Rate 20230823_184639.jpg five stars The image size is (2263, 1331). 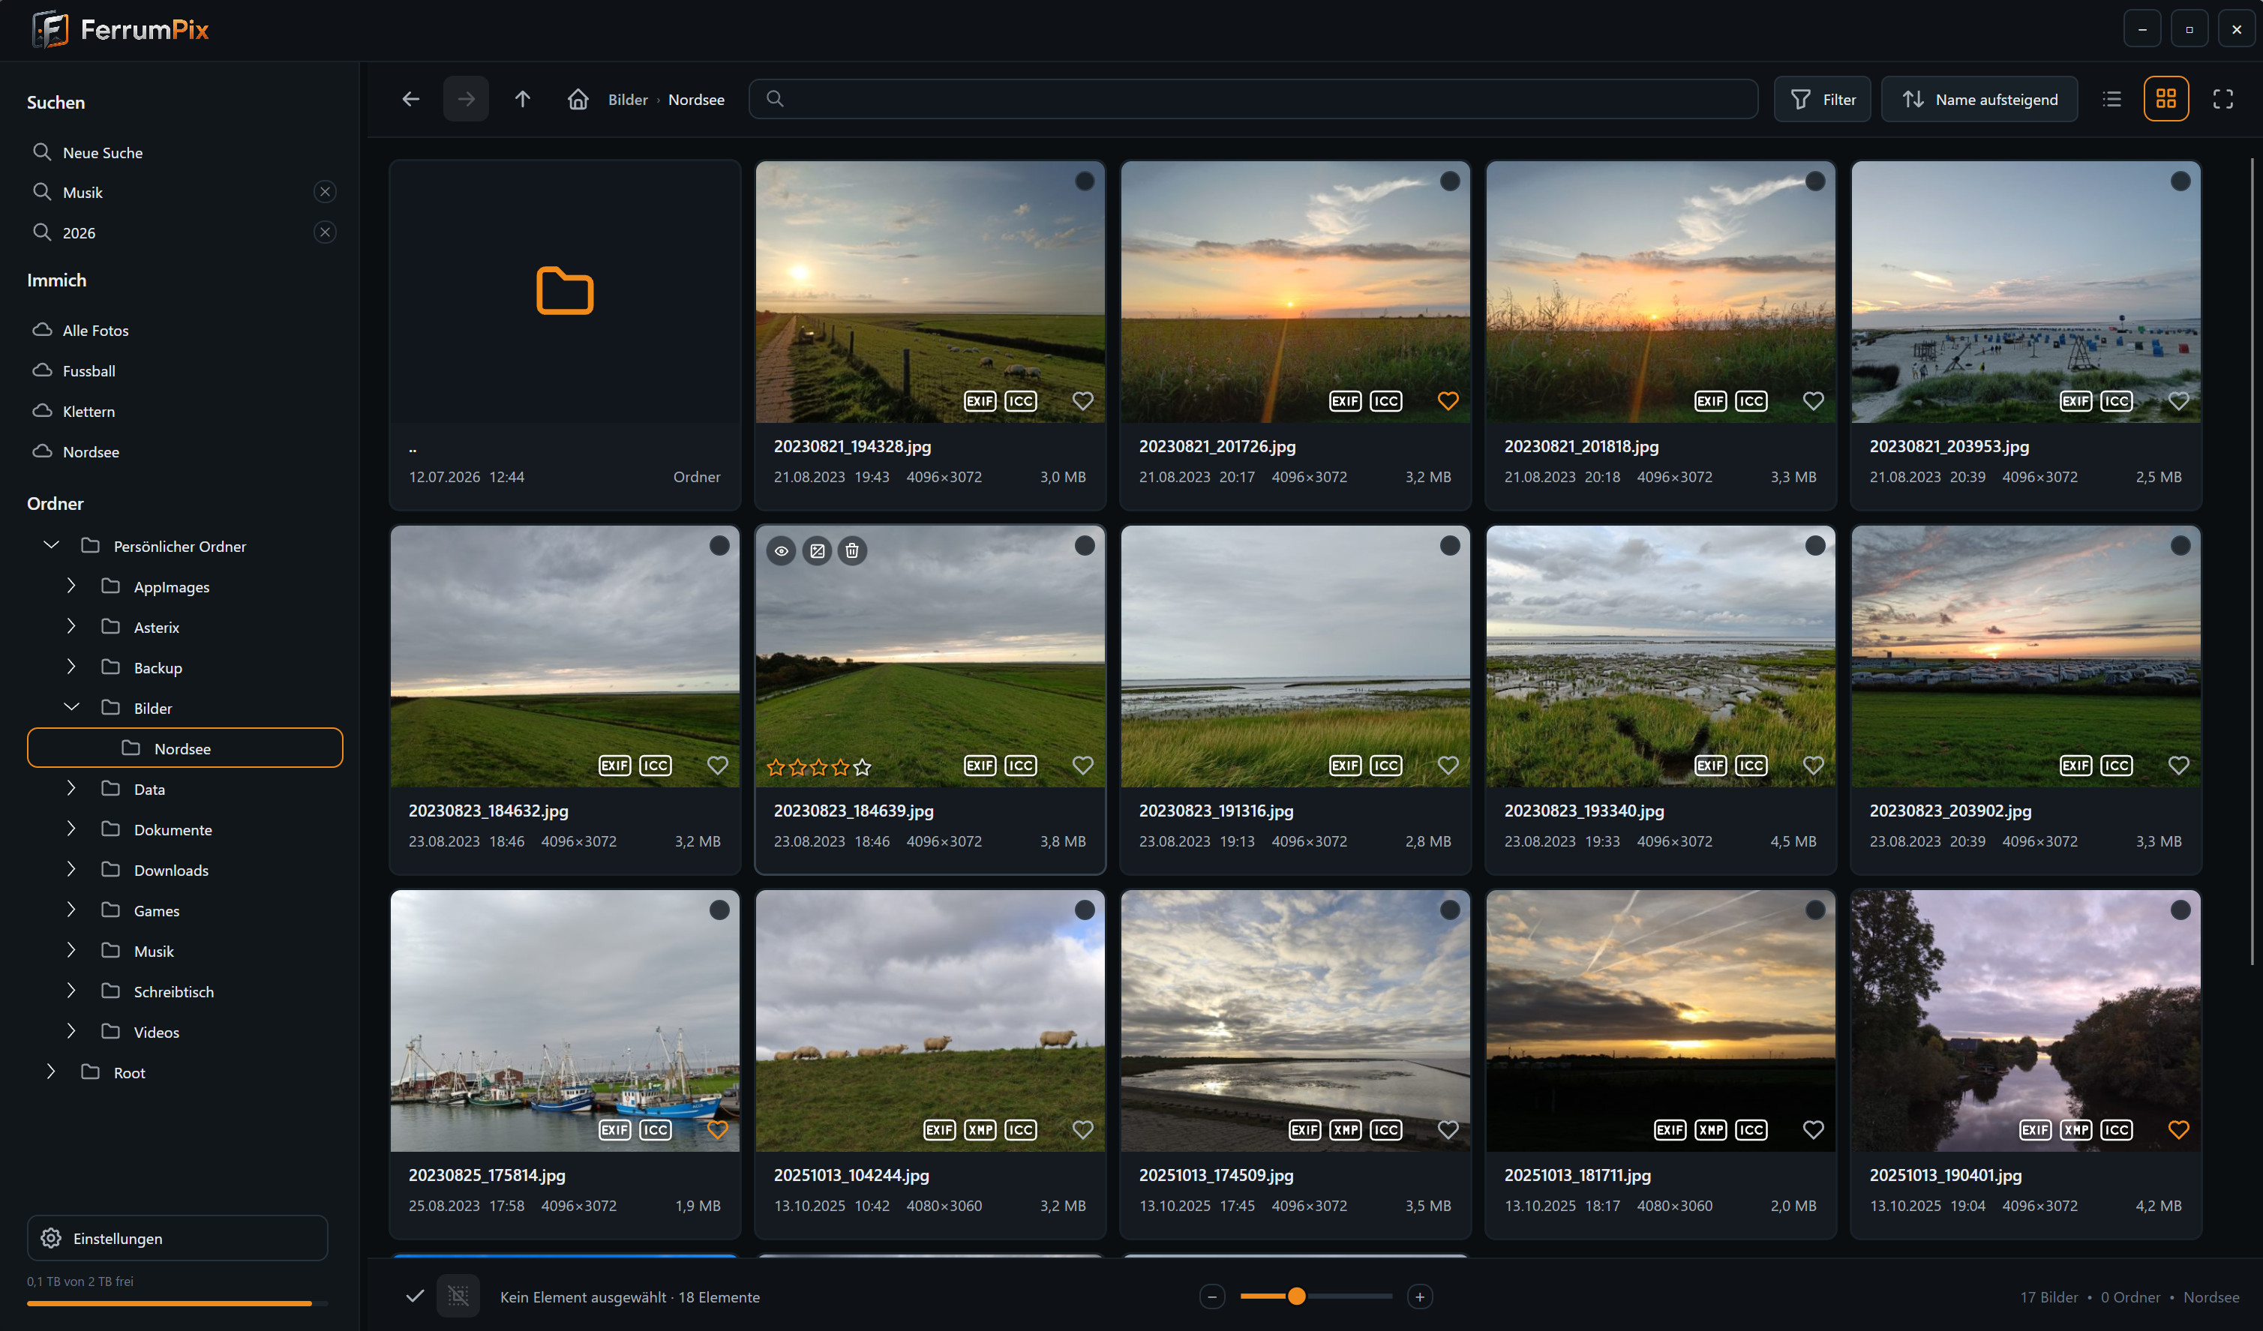[862, 767]
